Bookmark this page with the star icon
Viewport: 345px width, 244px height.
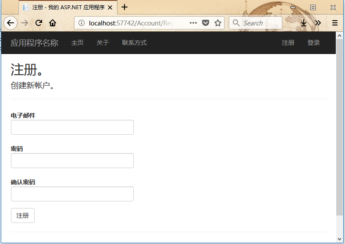tap(218, 23)
